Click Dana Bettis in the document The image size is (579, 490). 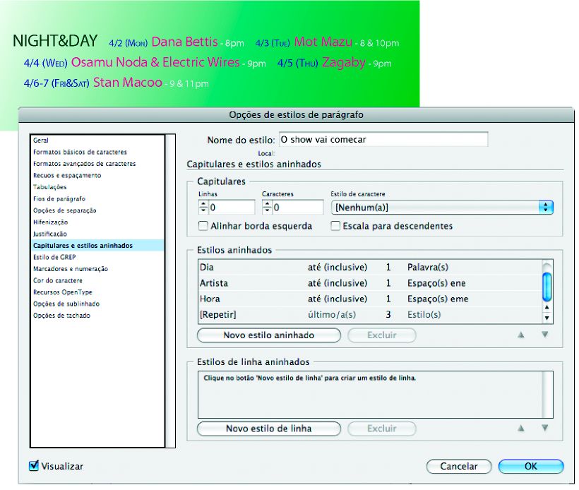point(184,42)
